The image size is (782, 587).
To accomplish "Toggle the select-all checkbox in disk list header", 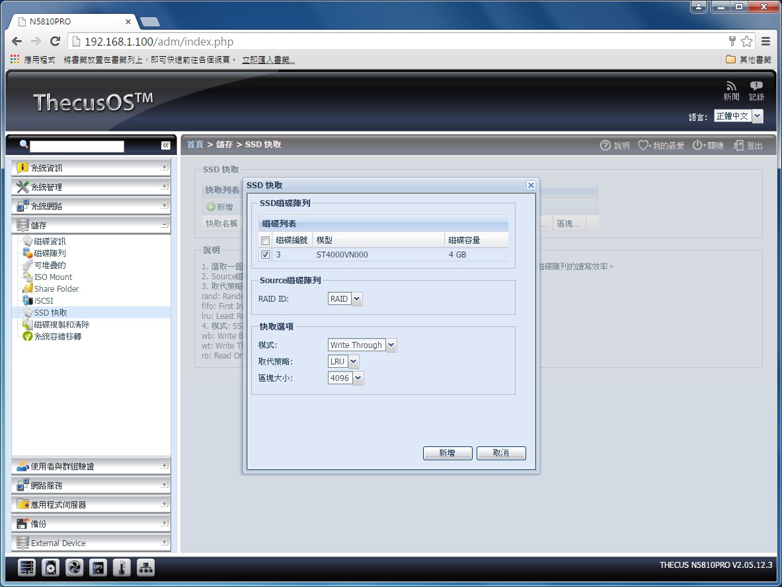I will pyautogui.click(x=265, y=241).
